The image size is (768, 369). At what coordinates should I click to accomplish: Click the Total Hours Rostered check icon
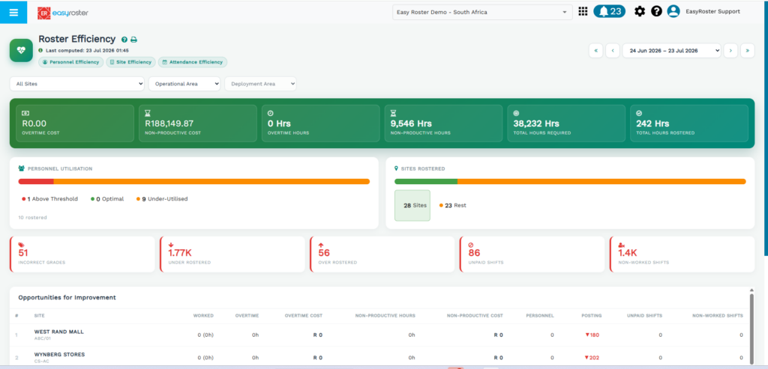pos(639,113)
